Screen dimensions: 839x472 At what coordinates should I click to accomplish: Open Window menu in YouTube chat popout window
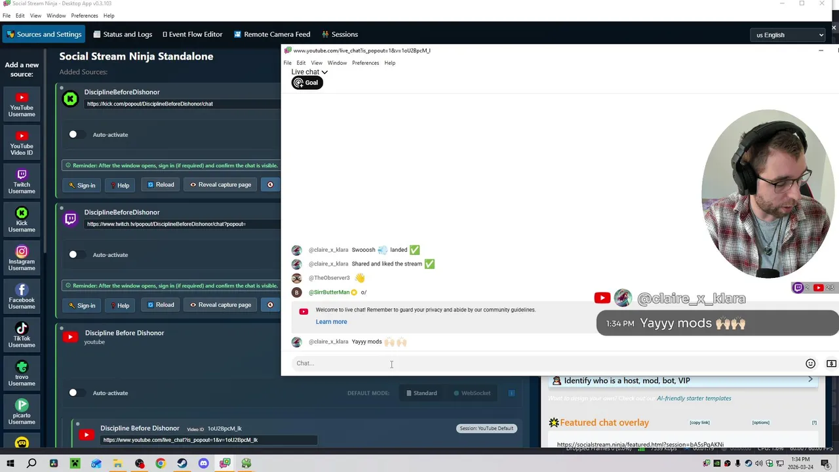pos(337,63)
